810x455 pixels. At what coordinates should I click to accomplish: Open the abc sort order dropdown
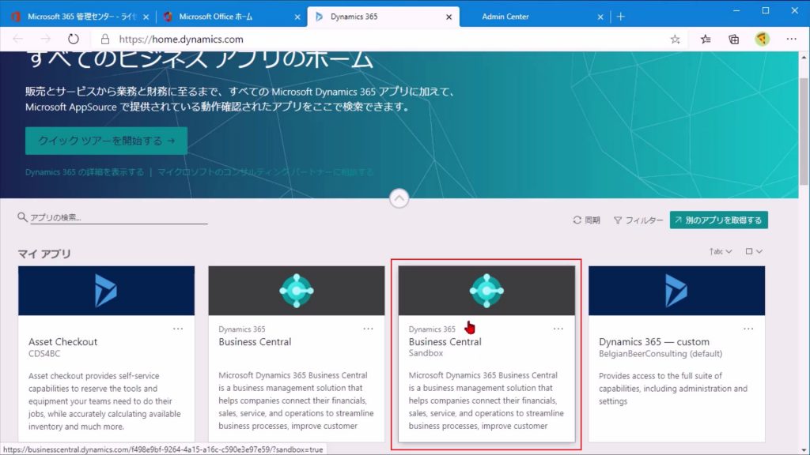(721, 252)
